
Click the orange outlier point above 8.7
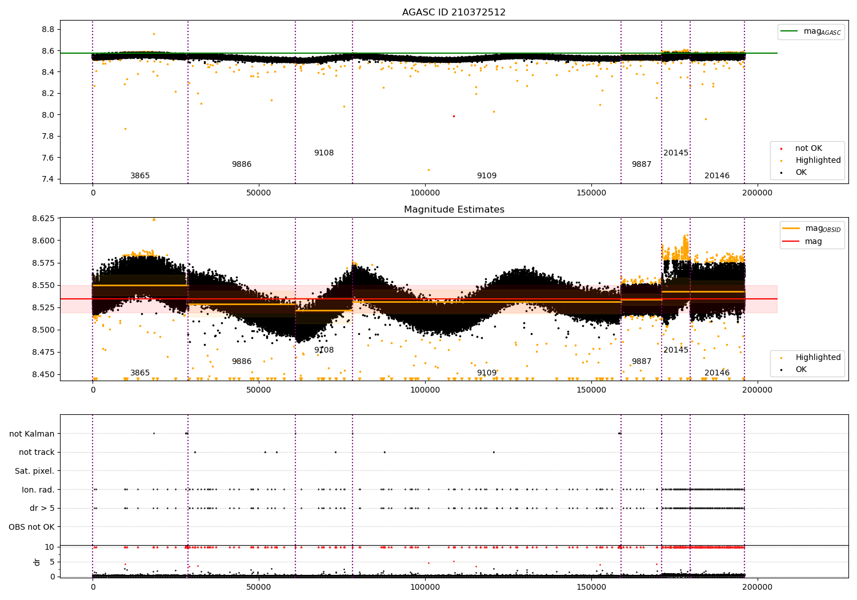pyautogui.click(x=153, y=34)
